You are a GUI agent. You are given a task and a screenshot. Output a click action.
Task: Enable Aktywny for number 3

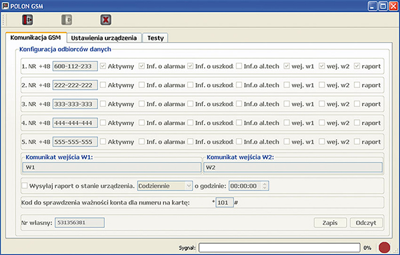pyautogui.click(x=103, y=104)
